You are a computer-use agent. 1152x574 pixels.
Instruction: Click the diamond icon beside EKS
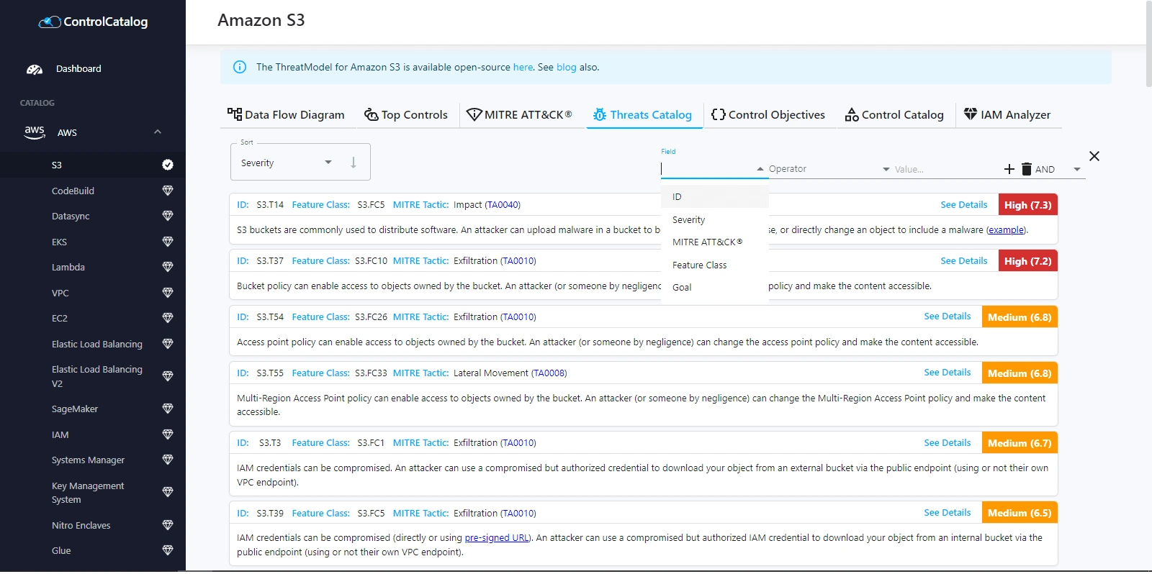click(x=168, y=242)
